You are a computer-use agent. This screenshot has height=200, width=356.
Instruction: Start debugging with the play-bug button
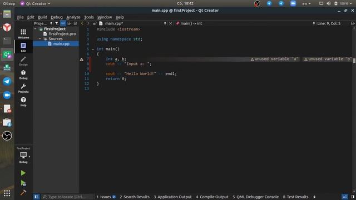[x=23, y=183]
